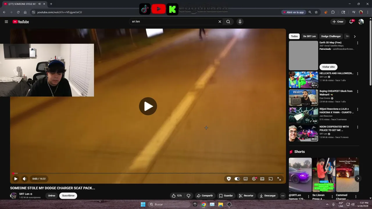372x209 pixels.
Task: Toggle subtitles/captions in the player
Action: 246,179
